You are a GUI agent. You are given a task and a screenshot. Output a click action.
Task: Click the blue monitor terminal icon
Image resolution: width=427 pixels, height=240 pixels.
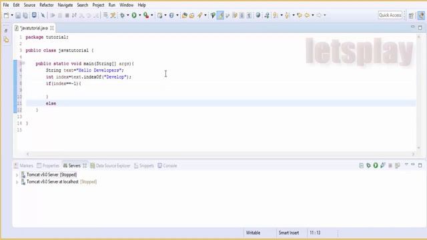tap(34, 15)
